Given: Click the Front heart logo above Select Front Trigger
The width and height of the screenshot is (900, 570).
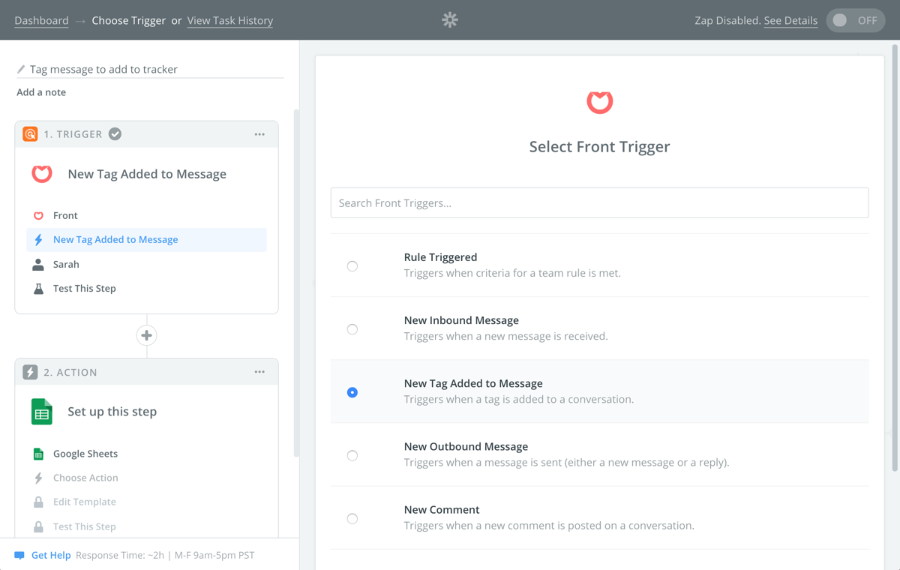Looking at the screenshot, I should tap(599, 102).
